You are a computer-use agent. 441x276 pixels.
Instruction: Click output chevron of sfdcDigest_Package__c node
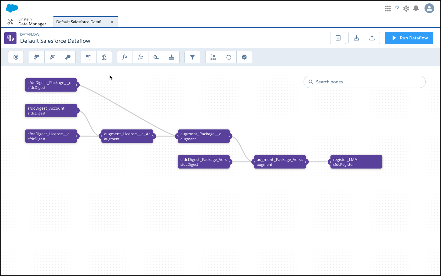(77, 85)
